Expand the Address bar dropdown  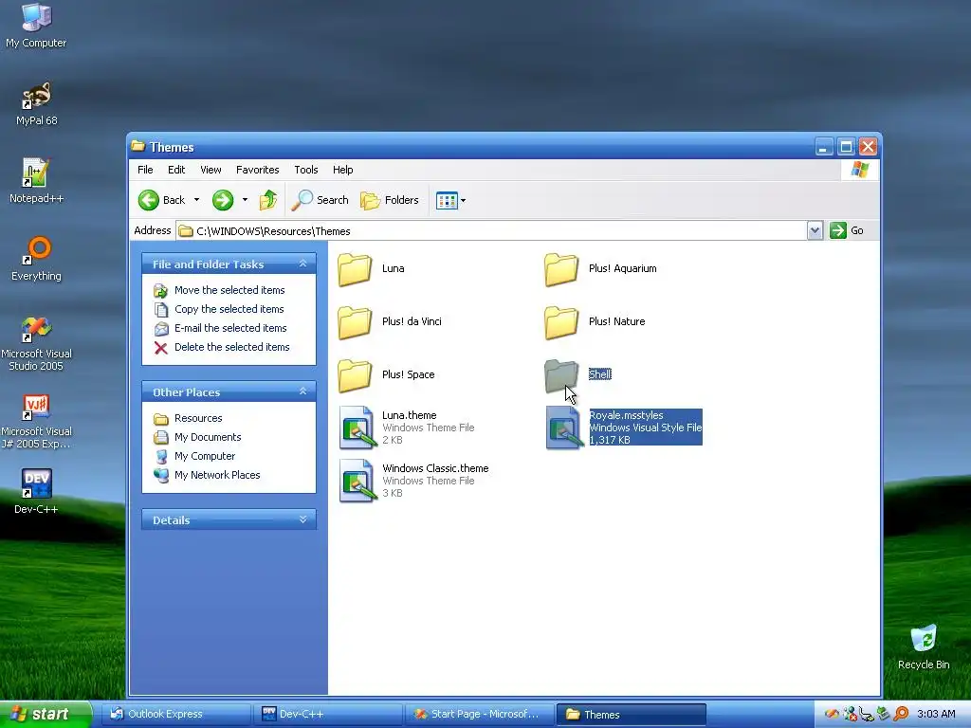point(815,231)
